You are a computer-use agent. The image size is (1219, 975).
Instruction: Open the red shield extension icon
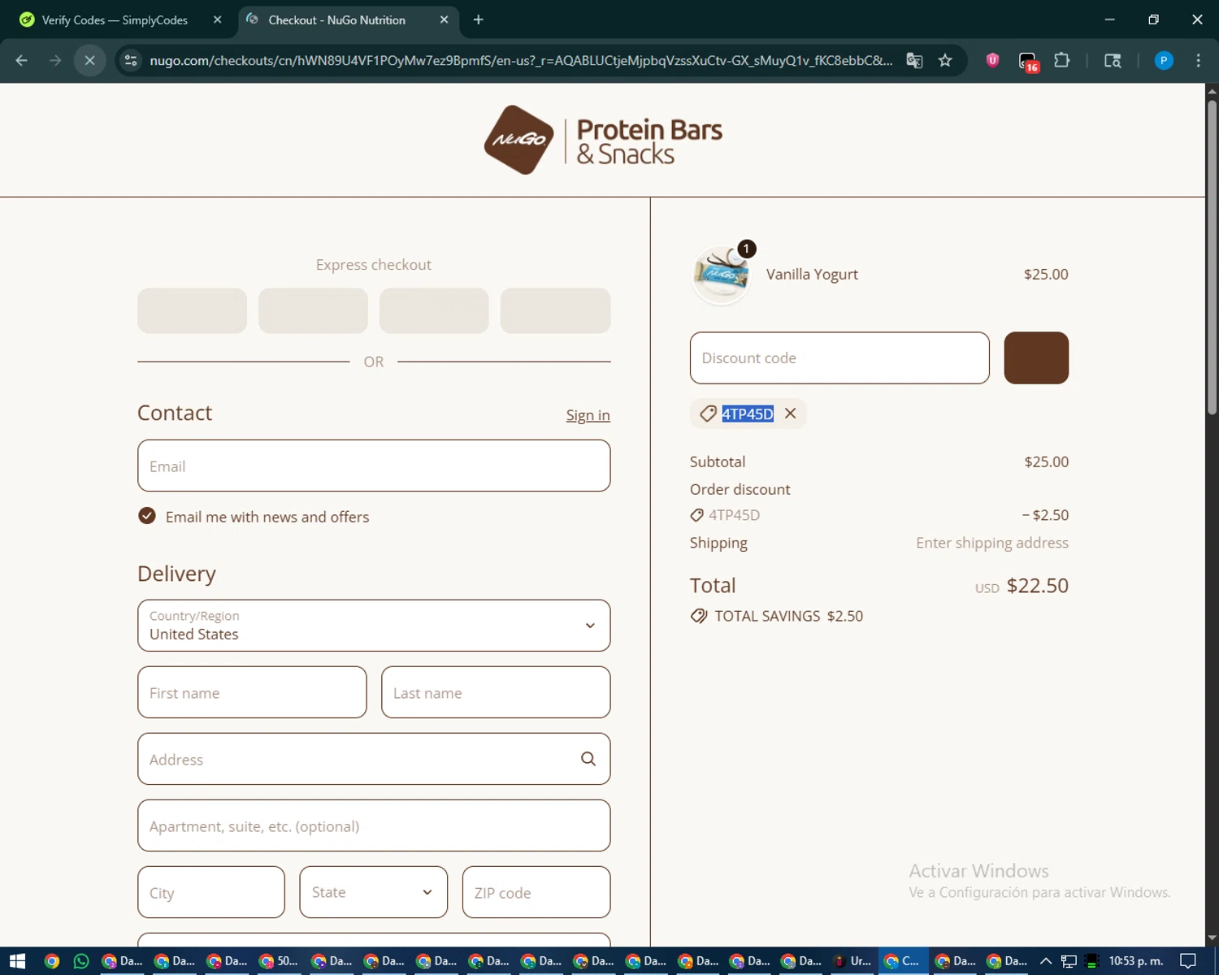992,60
